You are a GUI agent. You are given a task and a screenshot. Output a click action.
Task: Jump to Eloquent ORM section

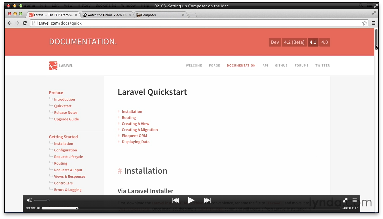(134, 136)
